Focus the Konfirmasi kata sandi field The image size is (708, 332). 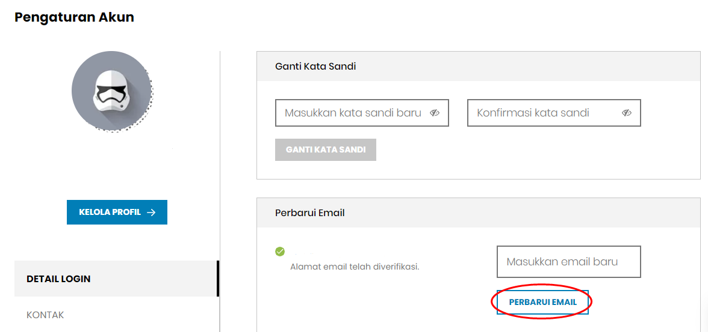pyautogui.click(x=554, y=113)
